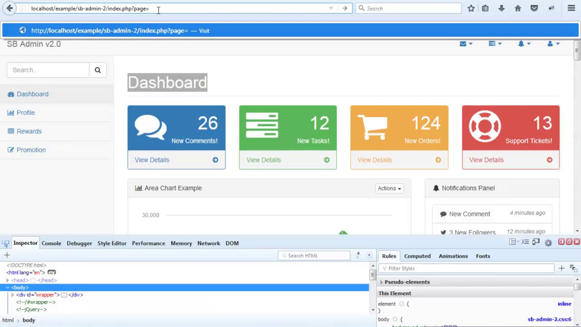The width and height of the screenshot is (581, 327).
Task: Toggle the split console icon in devtools
Action: click(x=525, y=242)
